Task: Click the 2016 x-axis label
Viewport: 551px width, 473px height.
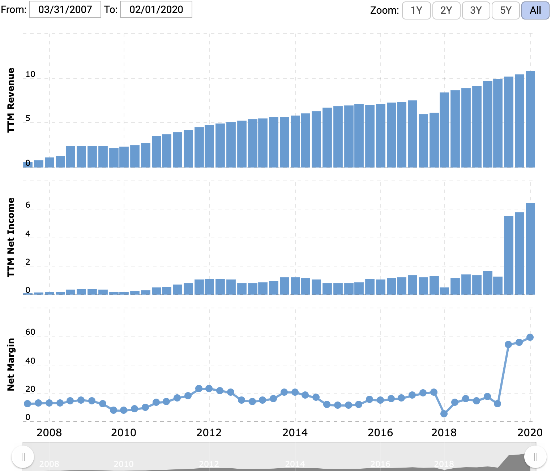Action: point(380,433)
